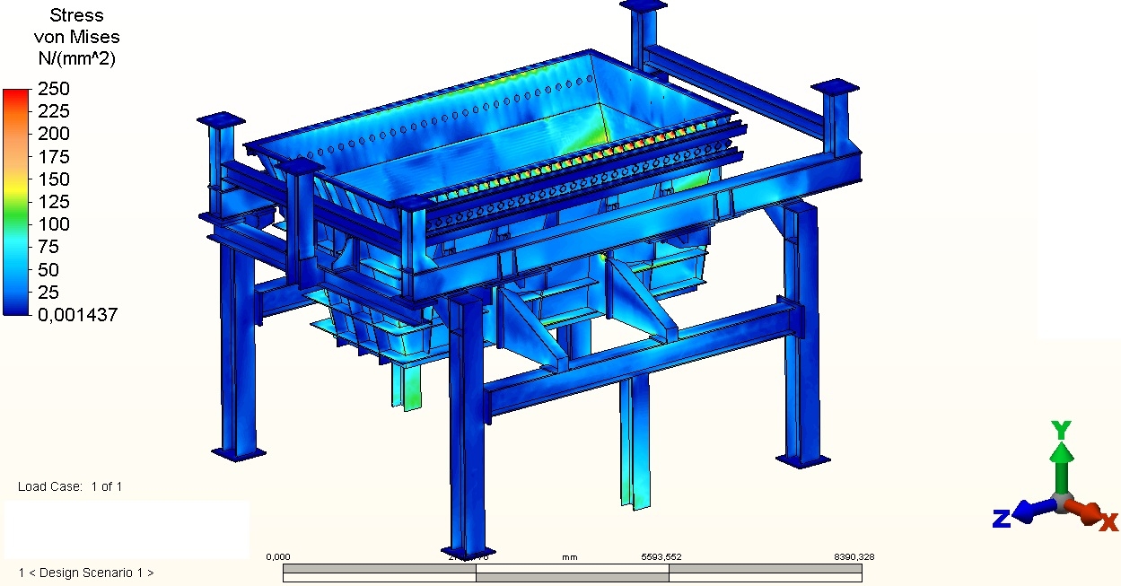The image size is (1121, 586).
Task: Click the 5593,552 scale bar value
Action: (x=661, y=557)
